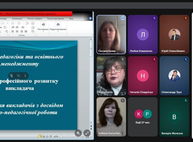
Task: Center paragraph text
Action: tap(17, 31)
